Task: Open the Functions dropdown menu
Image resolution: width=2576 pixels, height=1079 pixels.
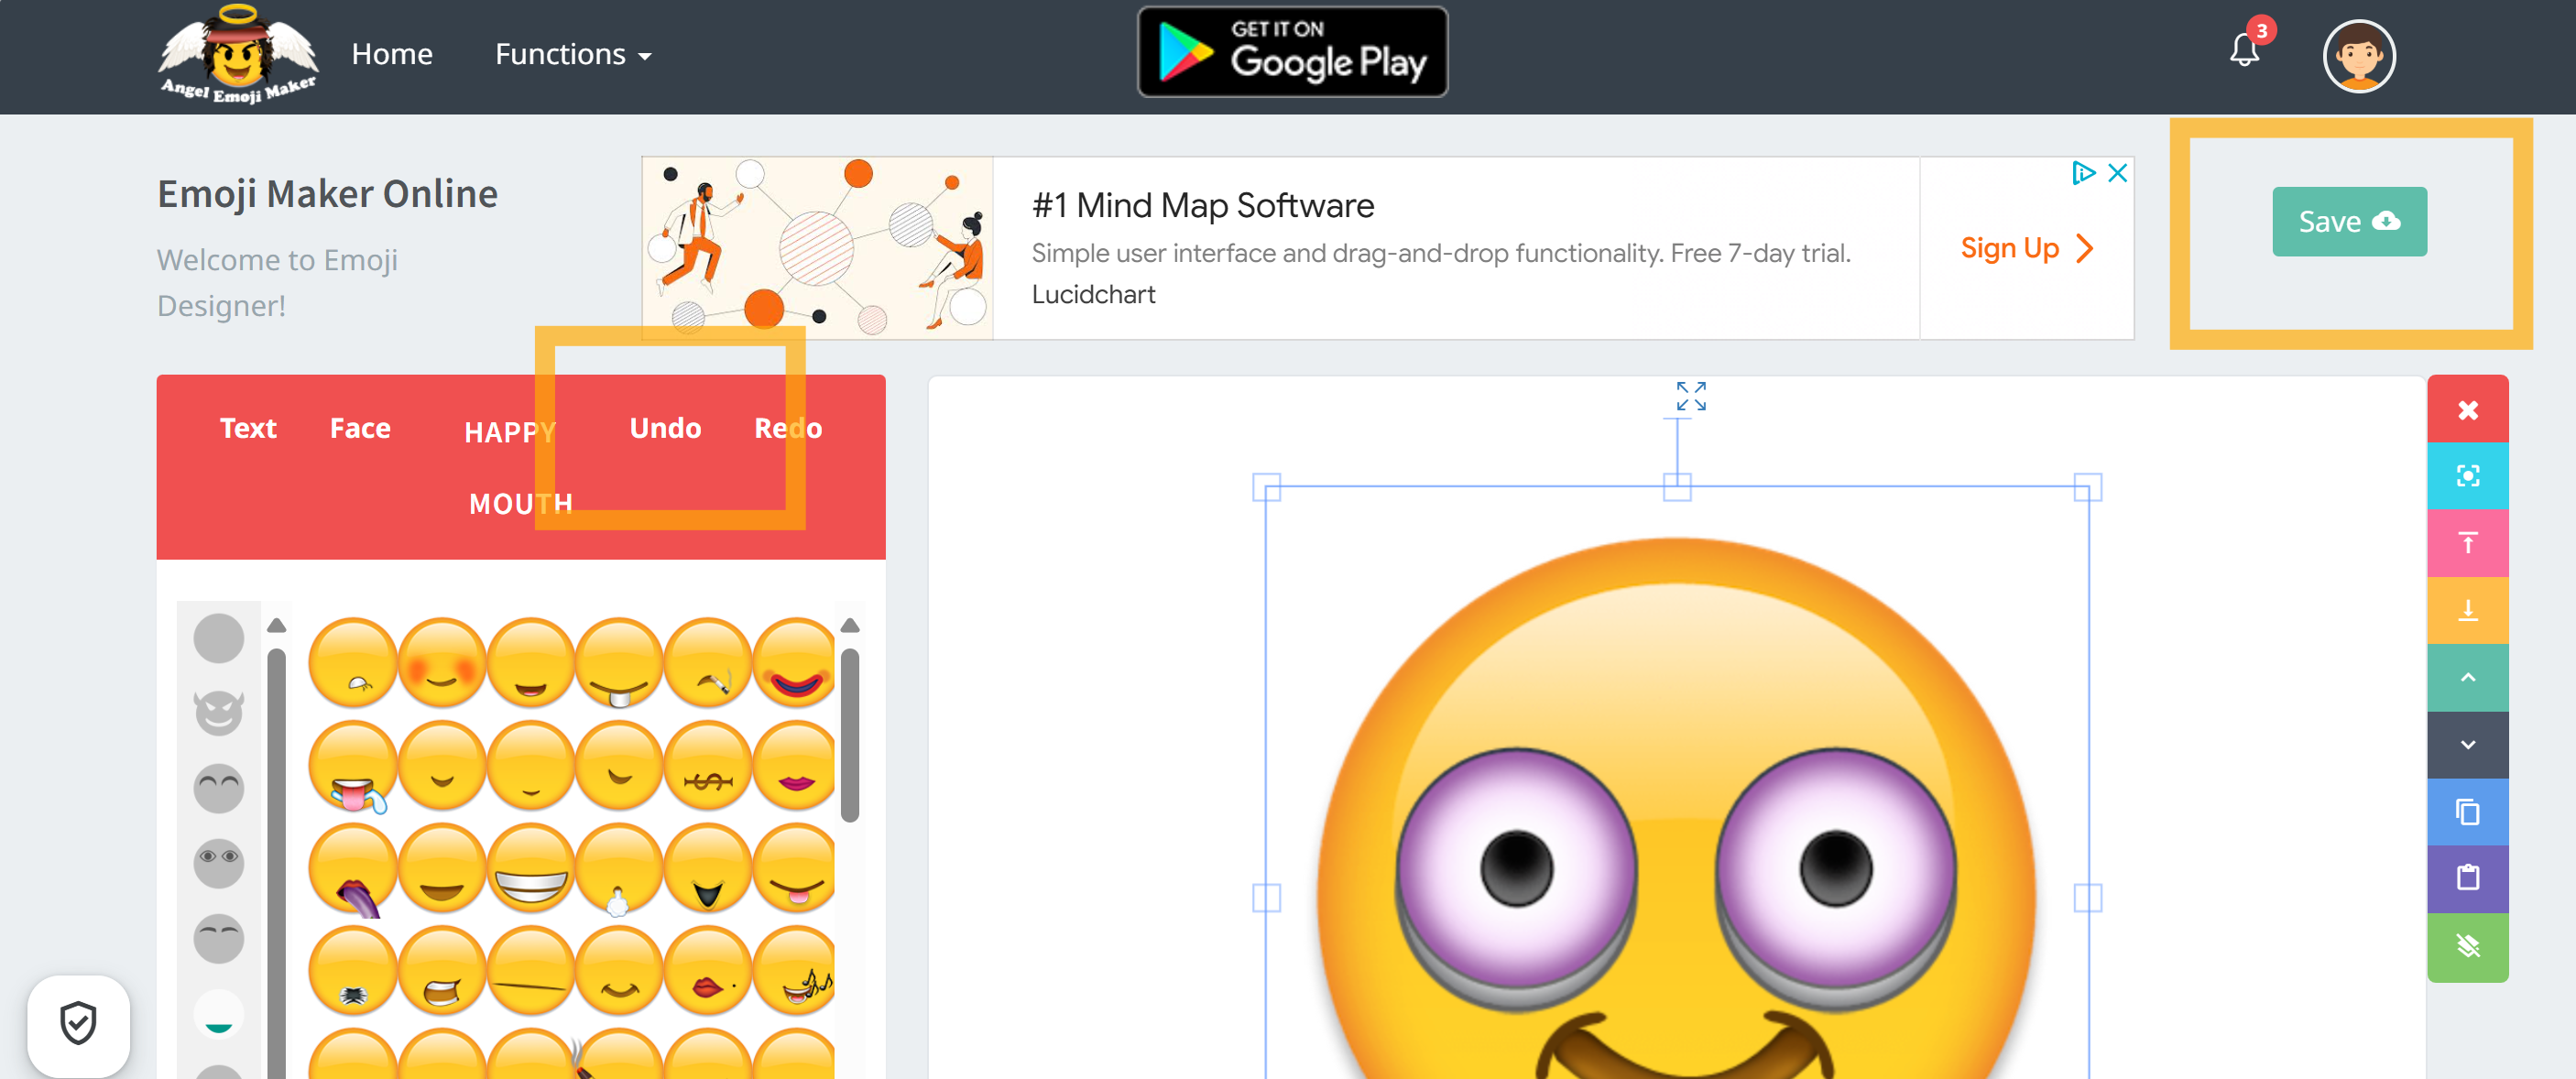Action: (x=573, y=54)
